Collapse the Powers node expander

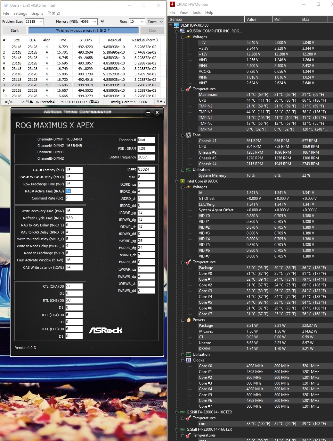(183, 320)
